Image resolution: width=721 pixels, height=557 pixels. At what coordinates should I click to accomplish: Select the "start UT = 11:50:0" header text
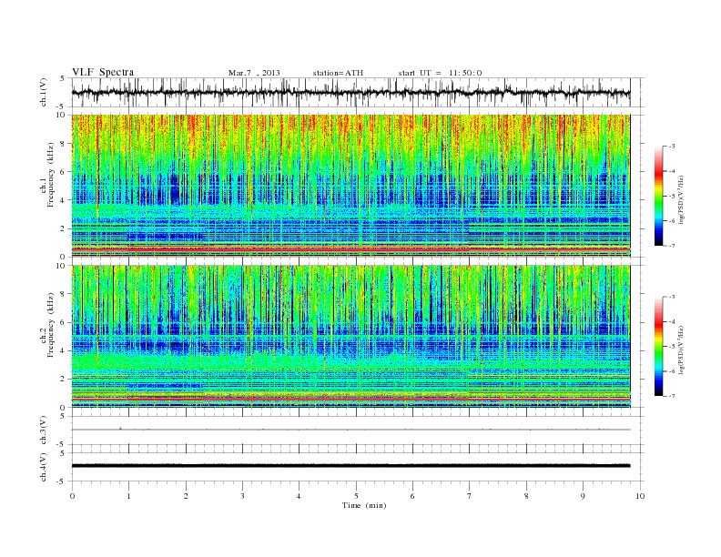(440, 73)
